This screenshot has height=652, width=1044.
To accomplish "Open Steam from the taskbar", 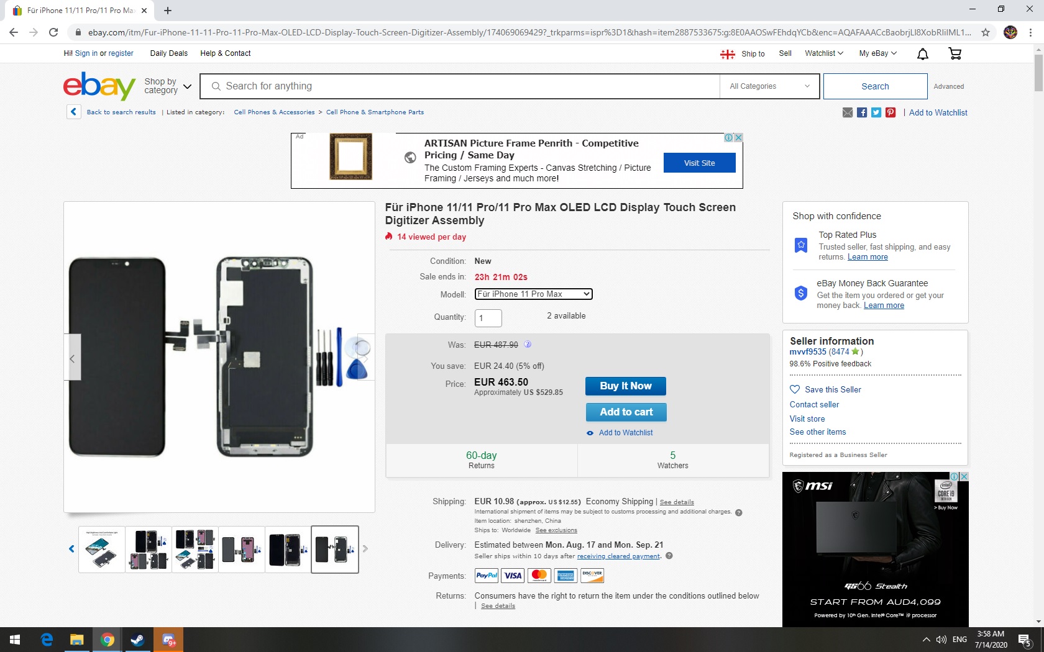I will pos(137,640).
